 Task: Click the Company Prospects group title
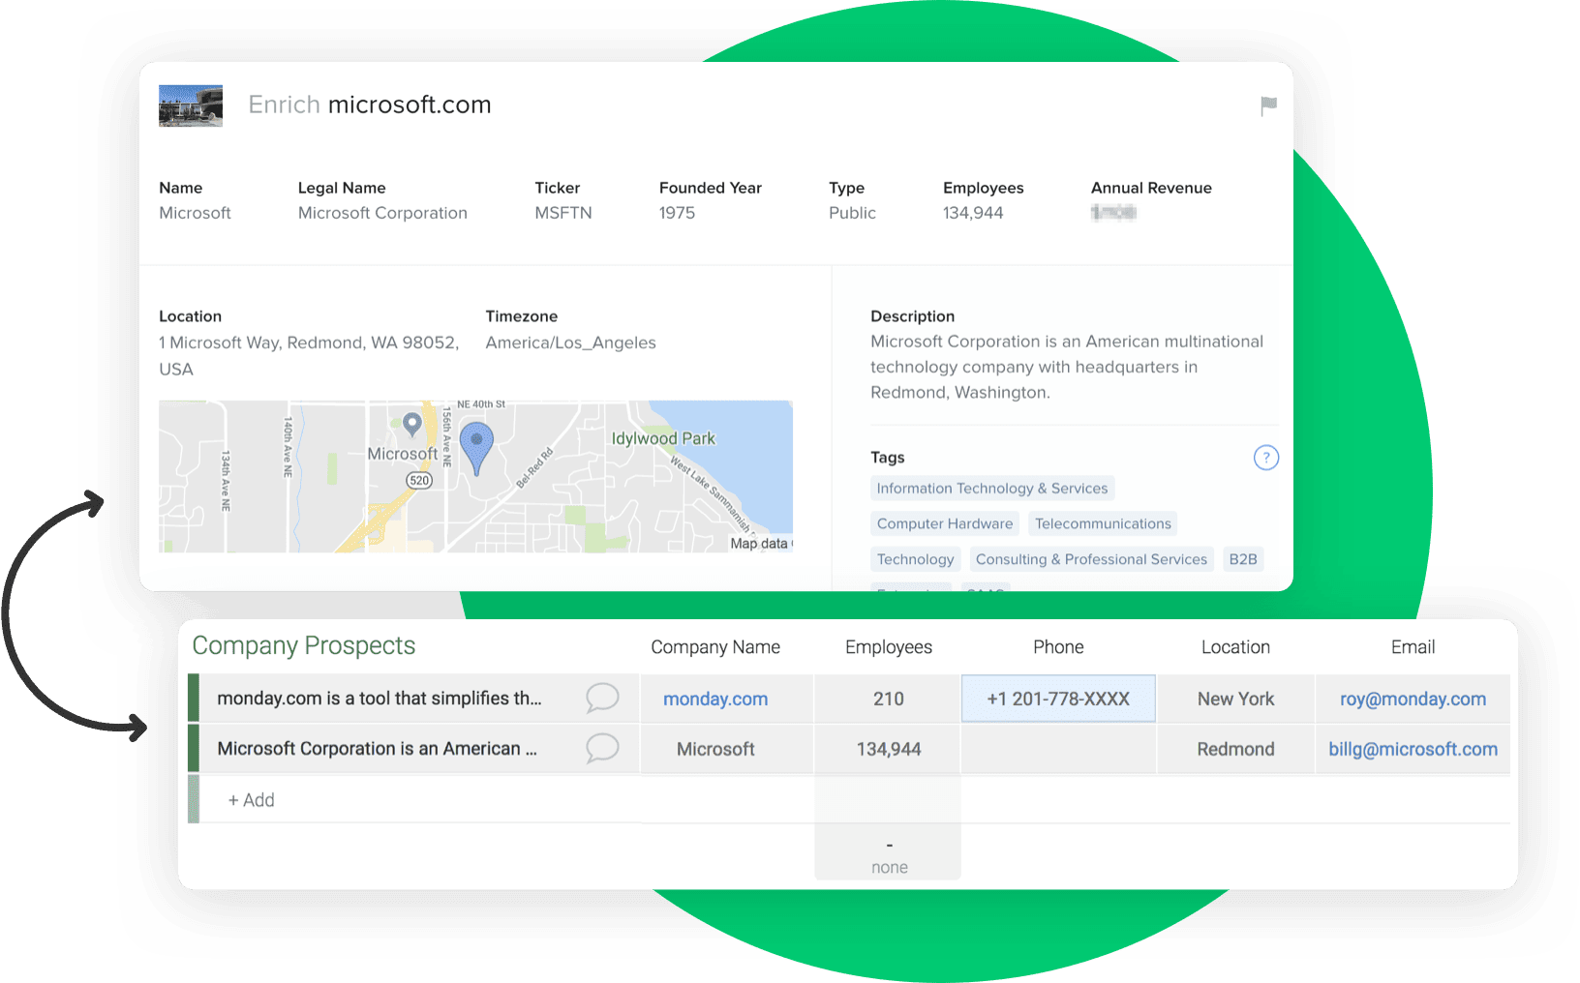tap(304, 645)
